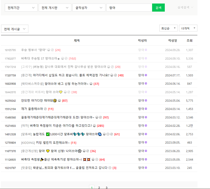
Task: Expand the 상세검색 advanced search panel
Action: tap(185, 7)
